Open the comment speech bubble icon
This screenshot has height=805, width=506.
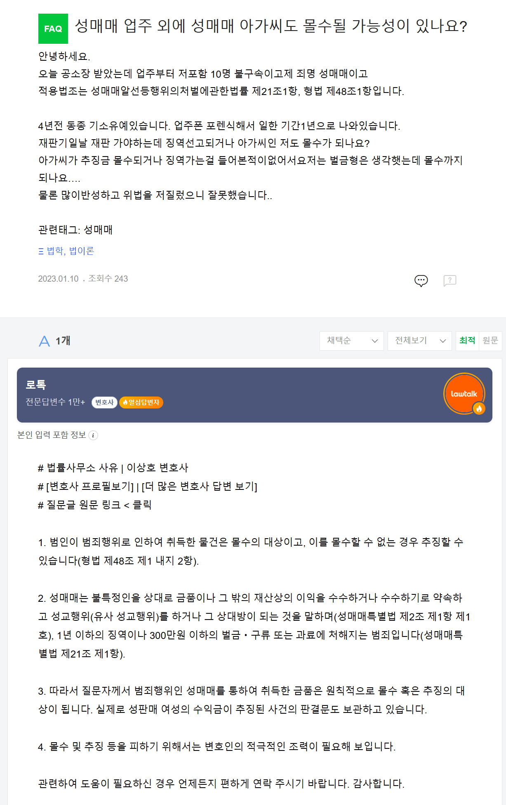coord(421,281)
